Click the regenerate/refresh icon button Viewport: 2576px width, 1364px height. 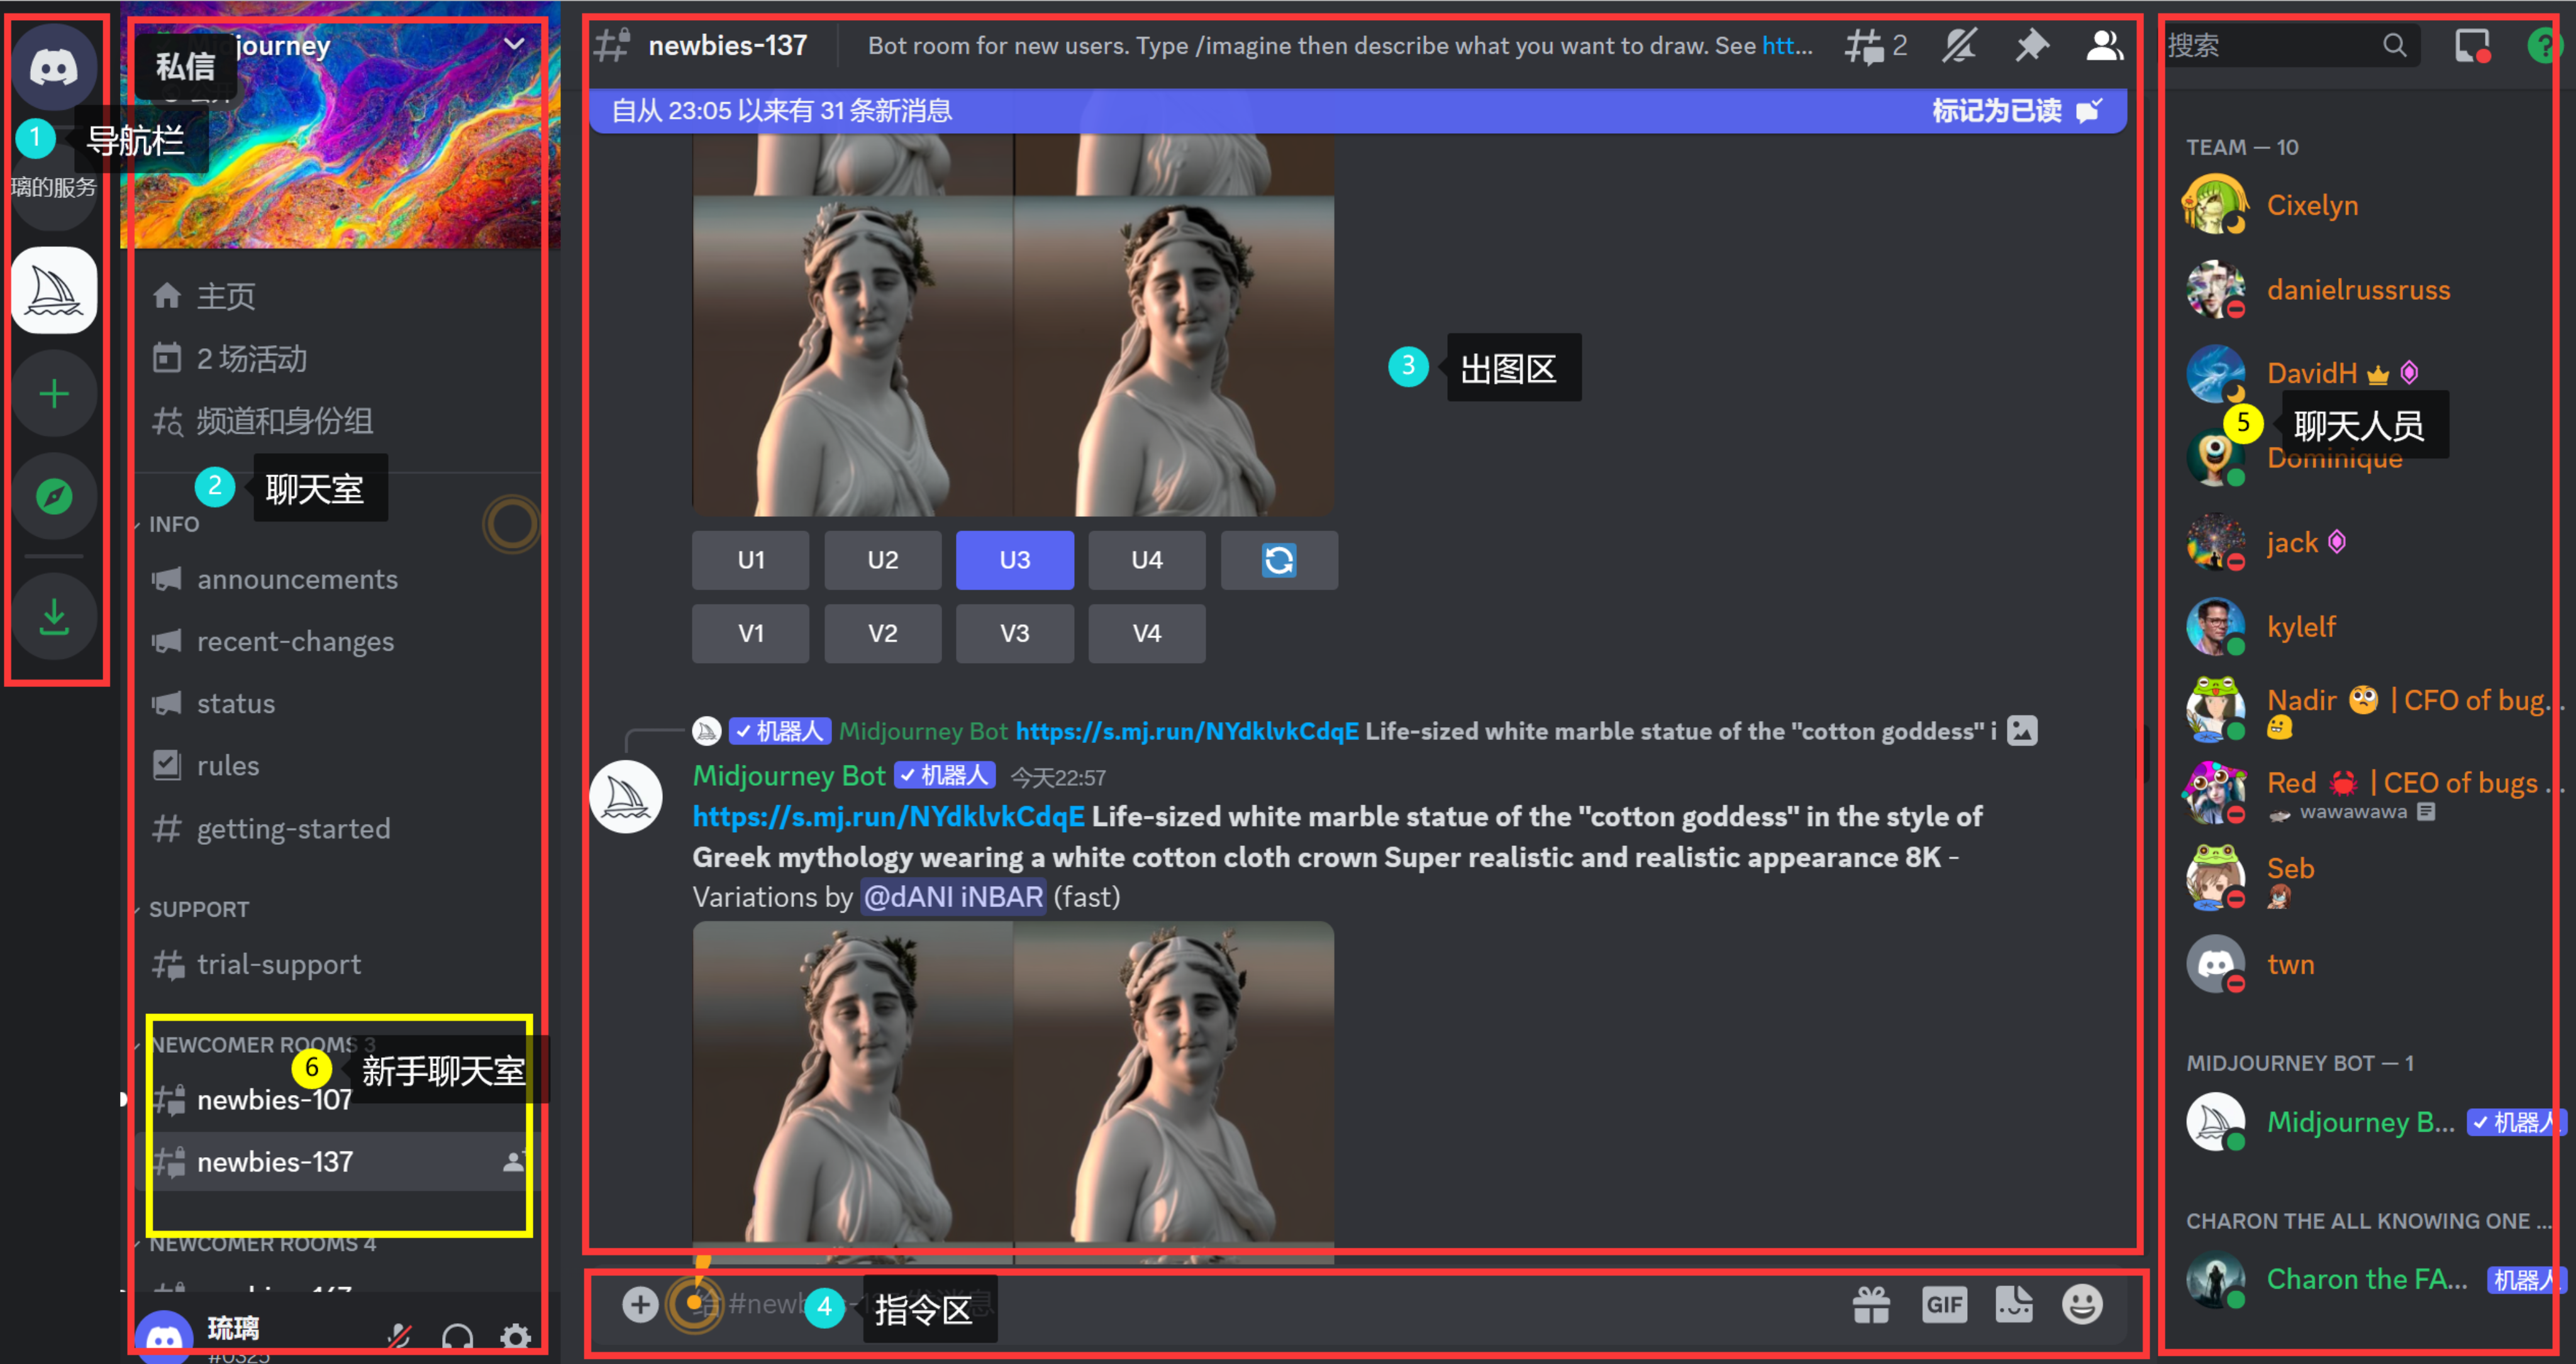pyautogui.click(x=1279, y=560)
